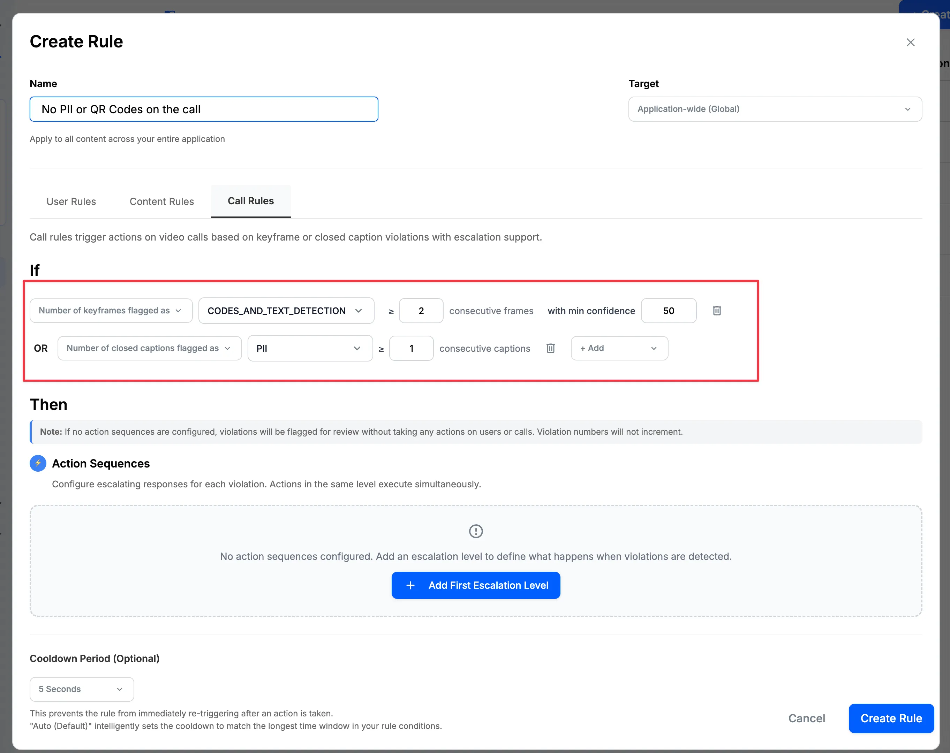950x753 pixels.
Task: Open the 5 Seconds cooldown dropdown
Action: (x=81, y=689)
